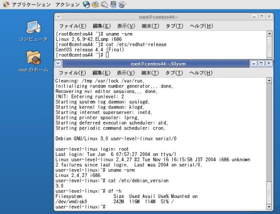
Task: Maximize the lilyvm terminal window
Action: click(261, 63)
